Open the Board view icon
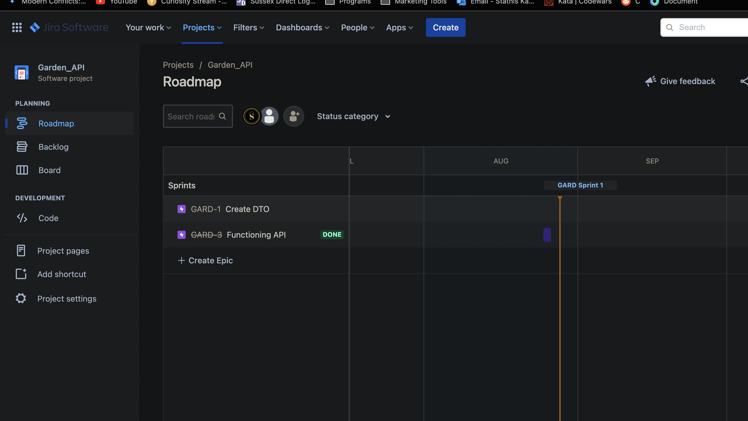This screenshot has height=421, width=748. coord(22,170)
